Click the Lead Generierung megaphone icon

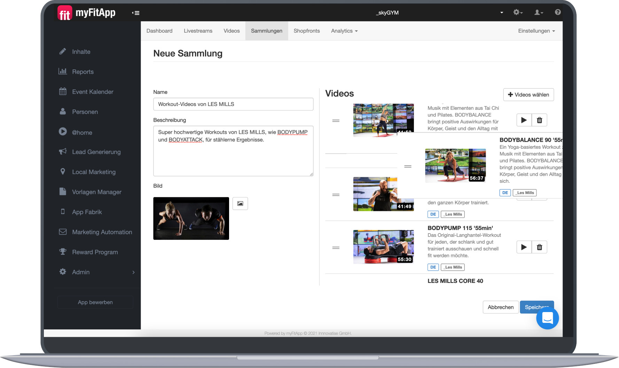[63, 152]
